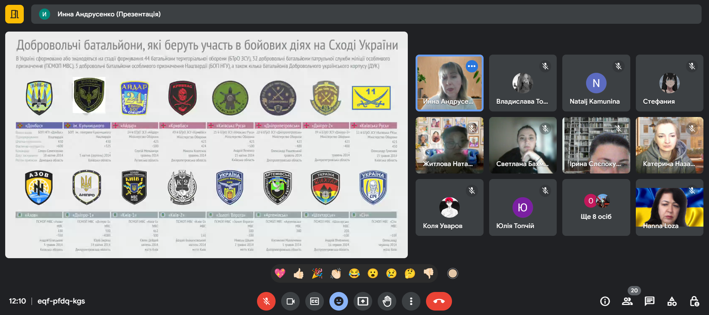This screenshot has width=709, height=315.
Task: Open the emoji reactions button
Action: point(339,301)
